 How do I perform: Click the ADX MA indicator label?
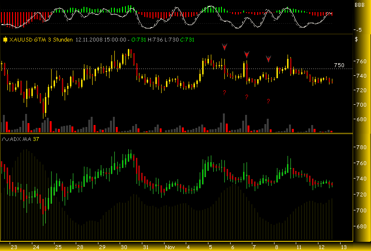click(x=21, y=139)
